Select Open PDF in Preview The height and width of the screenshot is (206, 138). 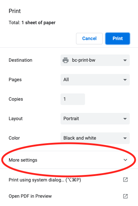69,196
